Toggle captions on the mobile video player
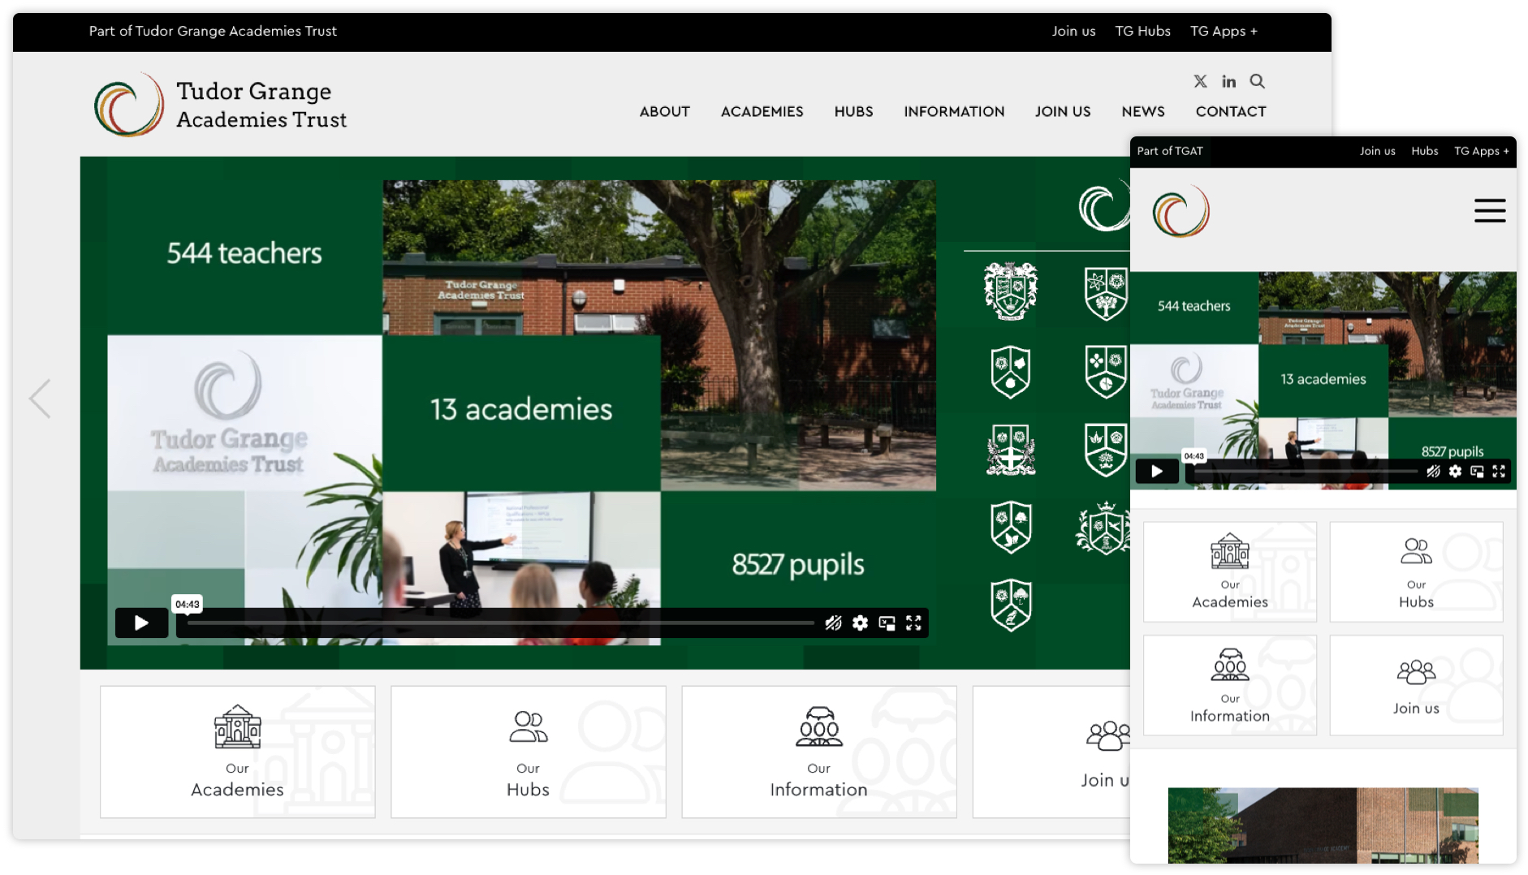This screenshot has height=875, width=1528. (x=1434, y=471)
